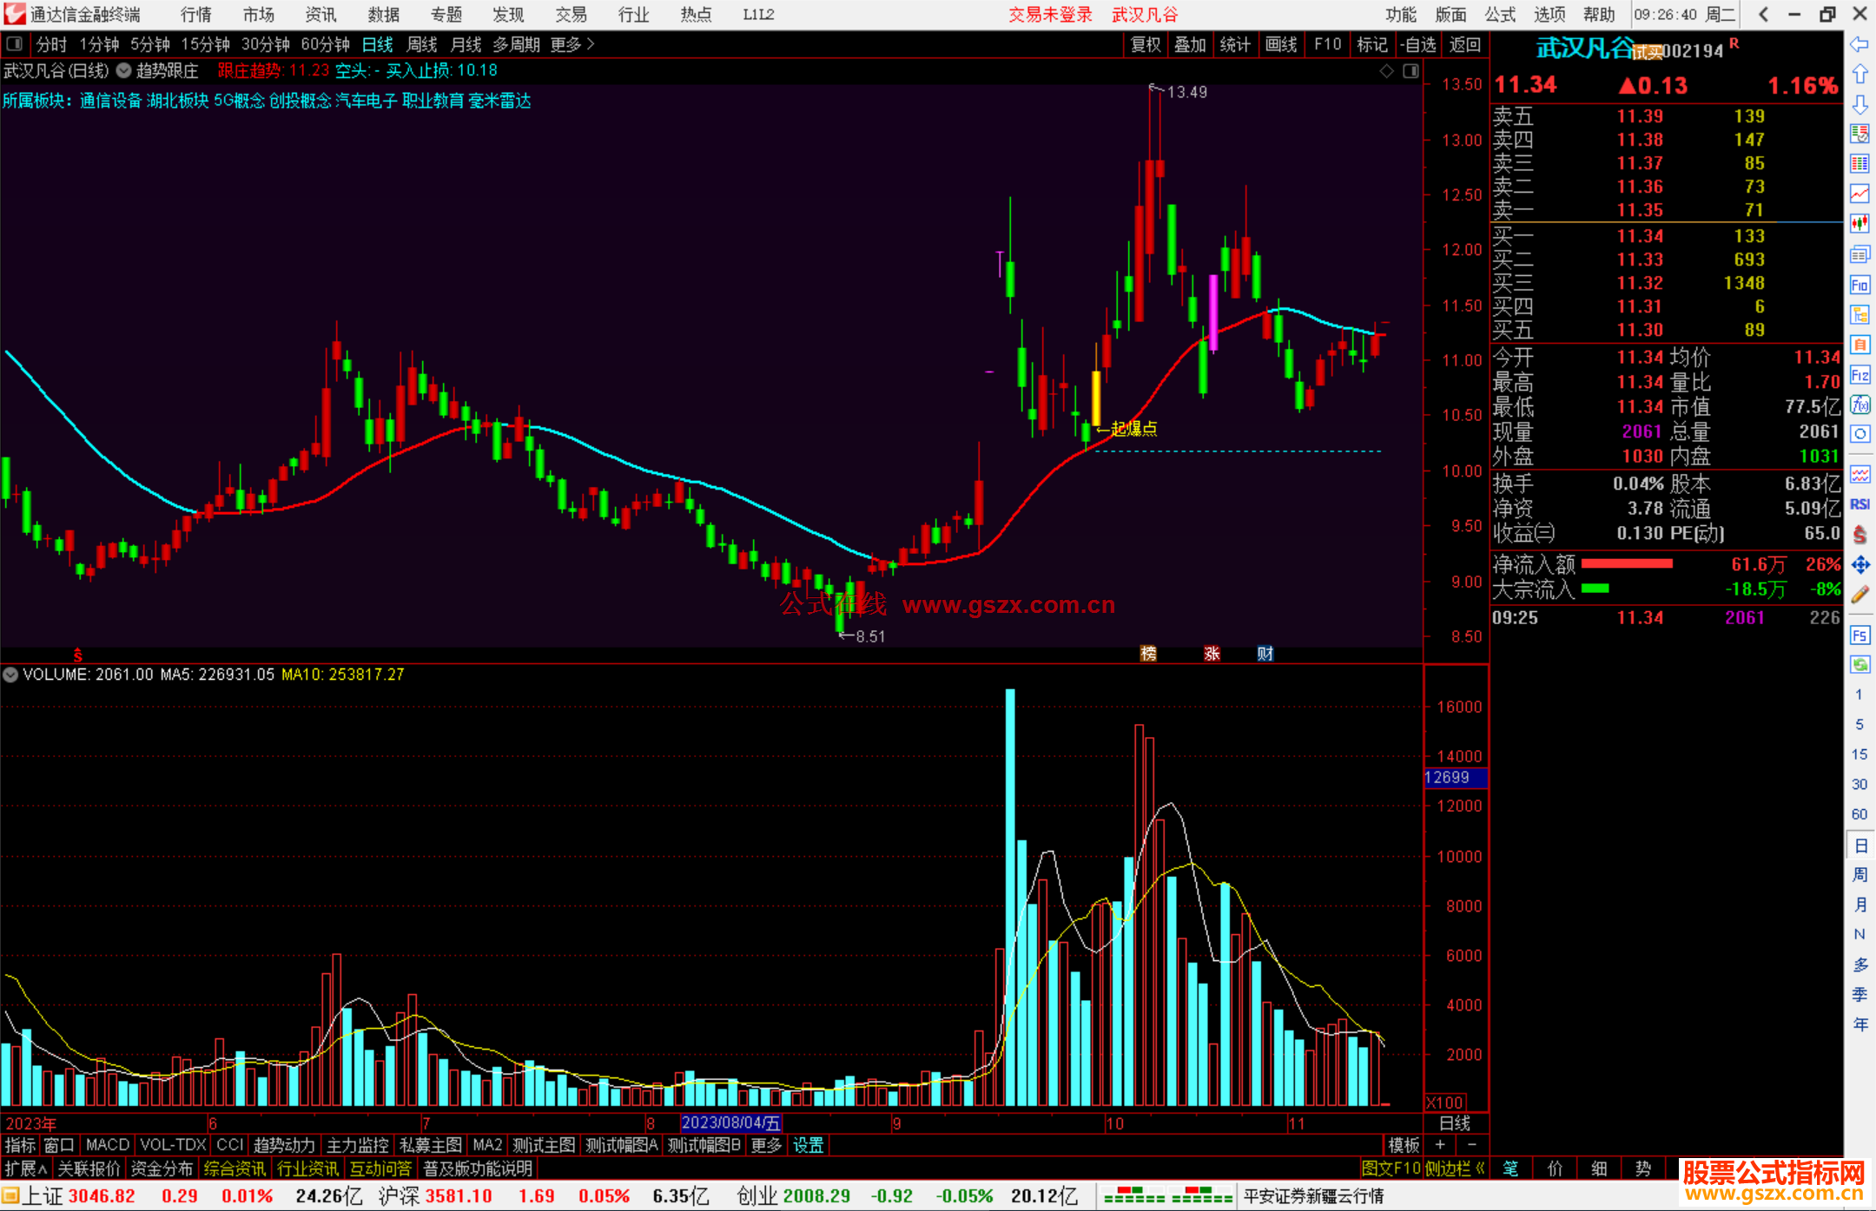Viewport: 1876px width, 1211px height.
Task: Click the 复权 button above the chart
Action: click(1145, 44)
